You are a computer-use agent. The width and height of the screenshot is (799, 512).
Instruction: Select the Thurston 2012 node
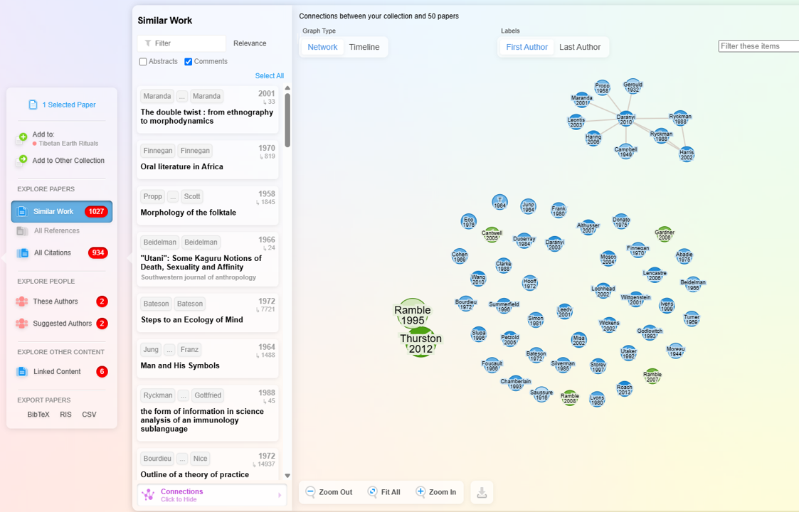(x=420, y=342)
